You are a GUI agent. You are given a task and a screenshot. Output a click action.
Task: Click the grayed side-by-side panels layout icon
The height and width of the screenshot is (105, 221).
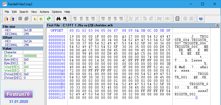[x=159, y=19]
